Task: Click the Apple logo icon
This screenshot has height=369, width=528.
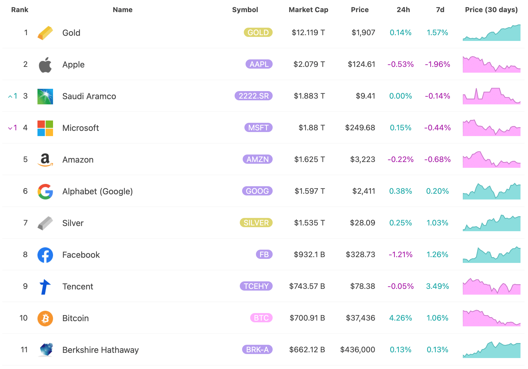Action: click(x=45, y=65)
